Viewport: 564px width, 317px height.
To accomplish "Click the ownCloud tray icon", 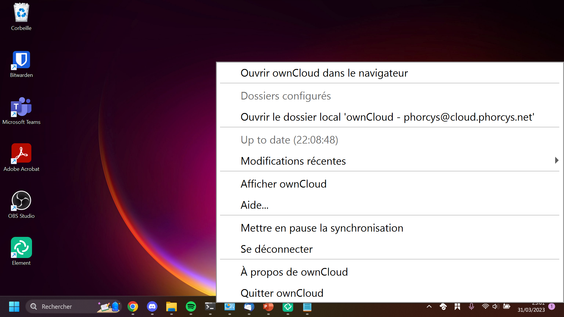I will (x=443, y=307).
